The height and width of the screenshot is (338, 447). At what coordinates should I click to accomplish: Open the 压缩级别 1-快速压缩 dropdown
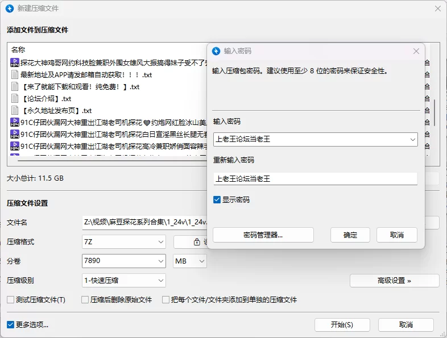pos(161,281)
